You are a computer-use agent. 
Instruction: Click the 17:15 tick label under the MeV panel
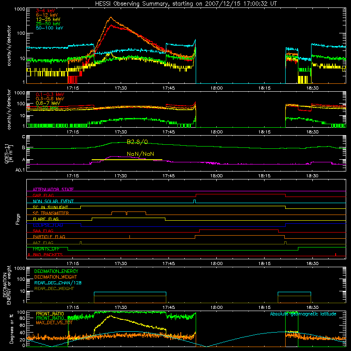pyautogui.click(x=73, y=132)
